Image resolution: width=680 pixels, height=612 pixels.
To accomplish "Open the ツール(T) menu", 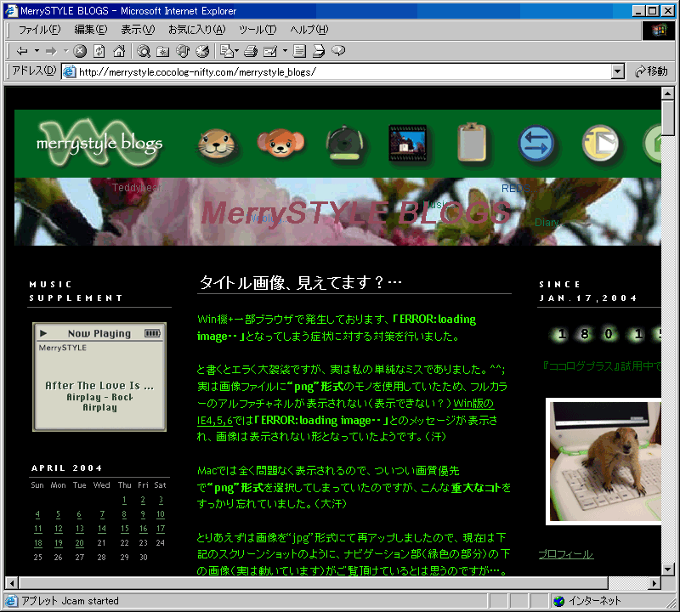I will coord(258,30).
